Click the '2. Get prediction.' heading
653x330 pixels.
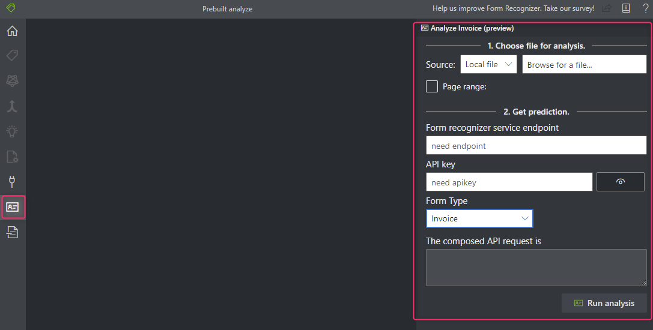pos(536,112)
